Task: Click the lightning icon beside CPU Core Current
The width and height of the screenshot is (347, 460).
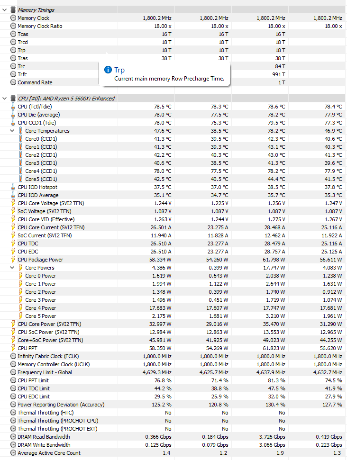Action: click(x=13, y=227)
